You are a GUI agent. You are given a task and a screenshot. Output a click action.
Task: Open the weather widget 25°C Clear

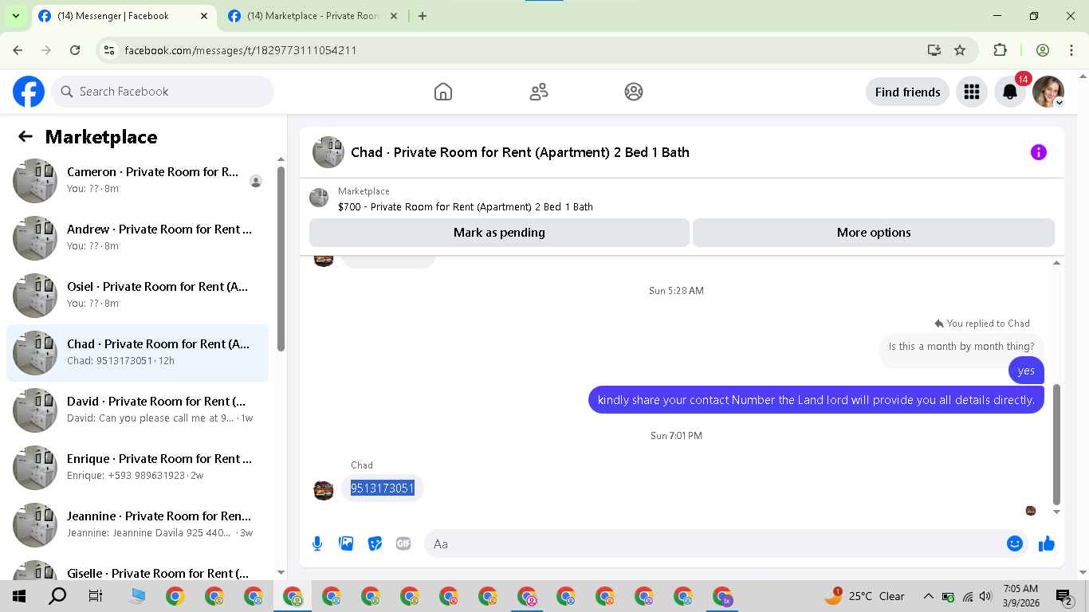pyautogui.click(x=864, y=596)
